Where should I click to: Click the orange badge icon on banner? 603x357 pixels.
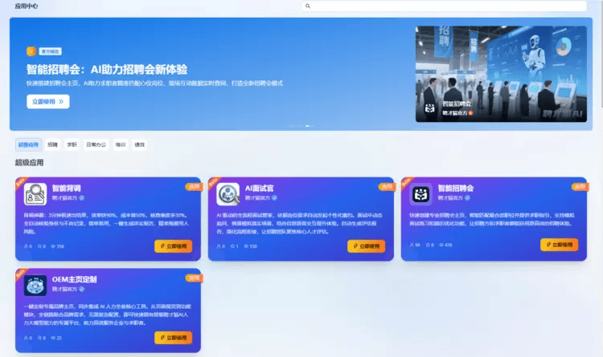point(31,51)
